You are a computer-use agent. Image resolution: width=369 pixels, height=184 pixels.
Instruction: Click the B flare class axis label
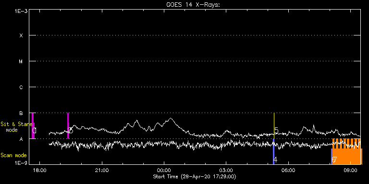point(21,113)
